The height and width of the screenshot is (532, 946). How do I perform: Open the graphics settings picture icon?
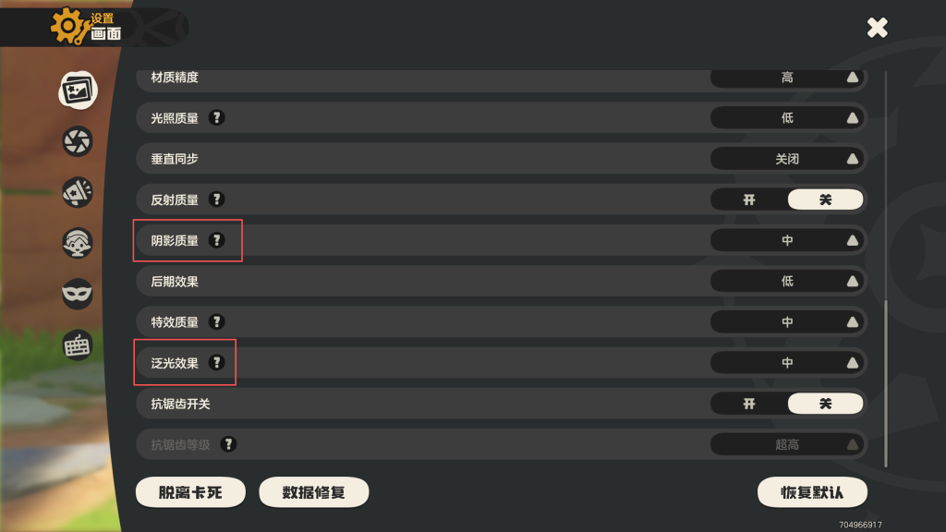78,90
